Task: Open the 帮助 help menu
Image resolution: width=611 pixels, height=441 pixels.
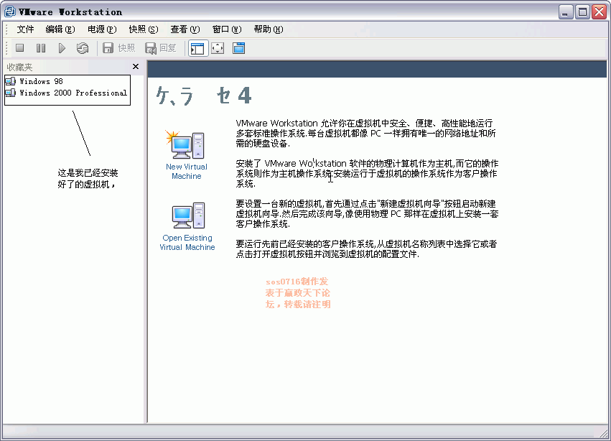Action: click(268, 29)
